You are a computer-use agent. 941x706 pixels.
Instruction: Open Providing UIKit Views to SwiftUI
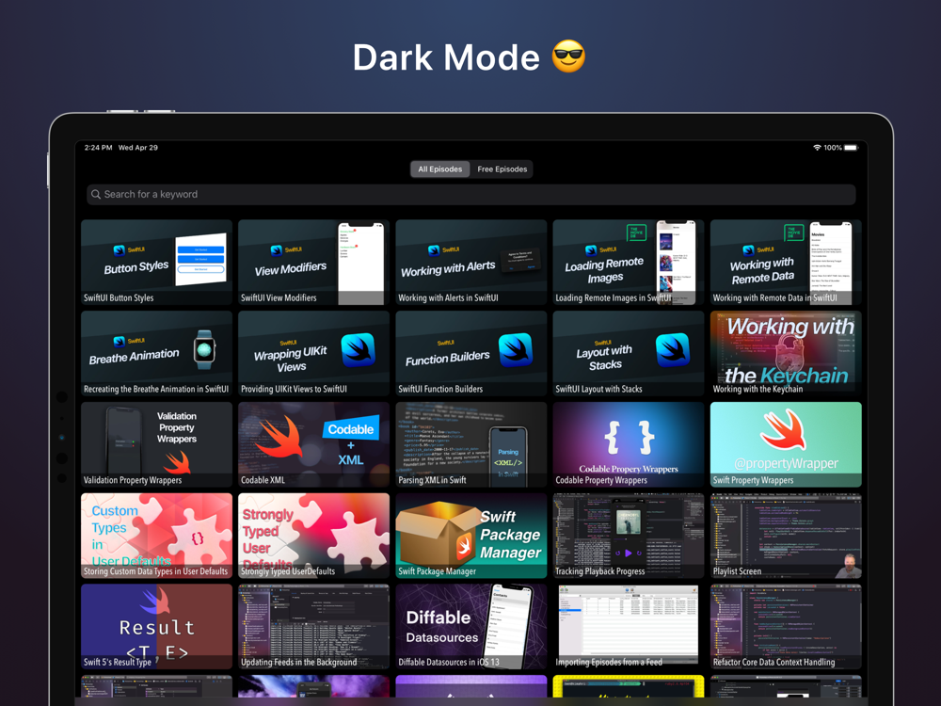[x=314, y=353]
